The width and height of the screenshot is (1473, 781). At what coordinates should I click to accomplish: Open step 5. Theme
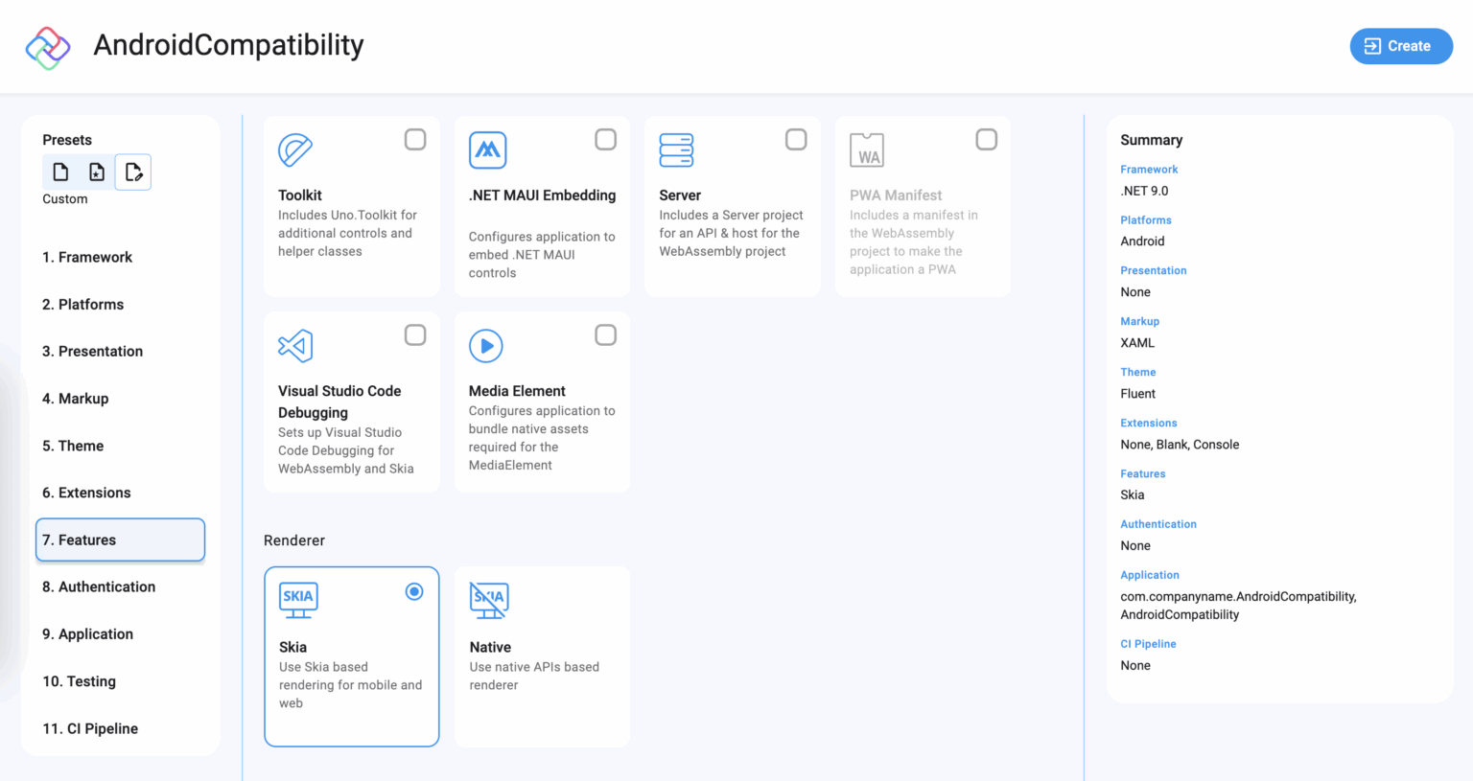tap(120, 447)
